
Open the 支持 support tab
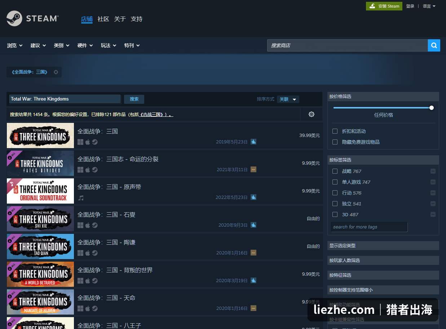pyautogui.click(x=136, y=19)
